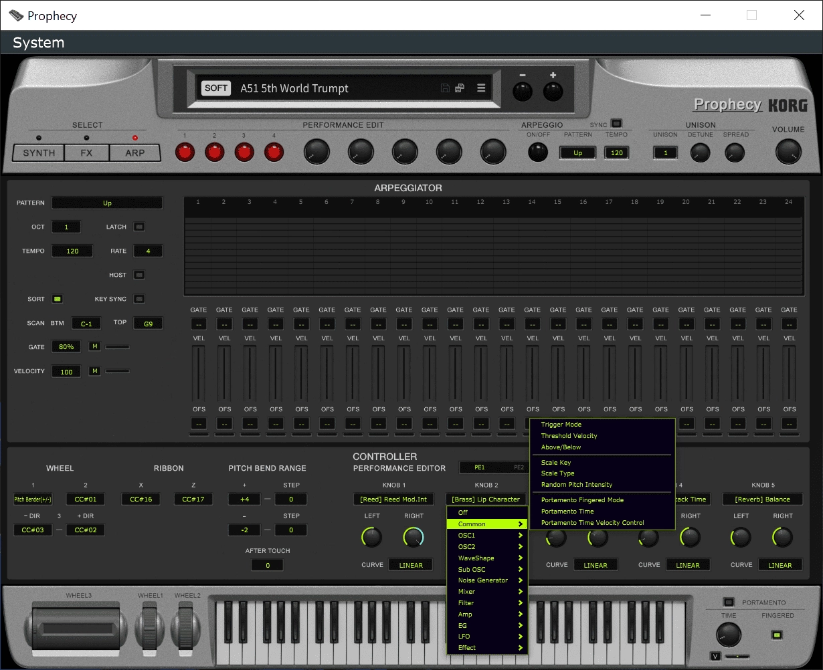This screenshot has height=670, width=823.
Task: Open Knob 5 Reverb Balance assignment dropdown
Action: 762,499
